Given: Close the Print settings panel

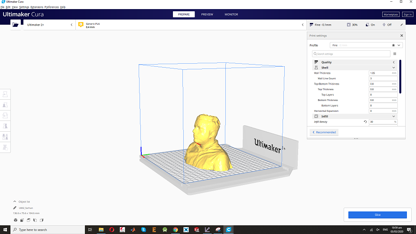Looking at the screenshot, I should pos(402,36).
